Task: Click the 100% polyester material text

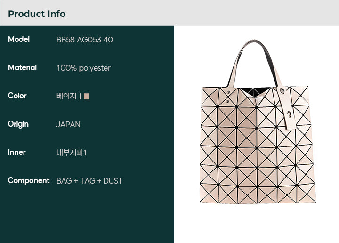Action: coord(83,68)
